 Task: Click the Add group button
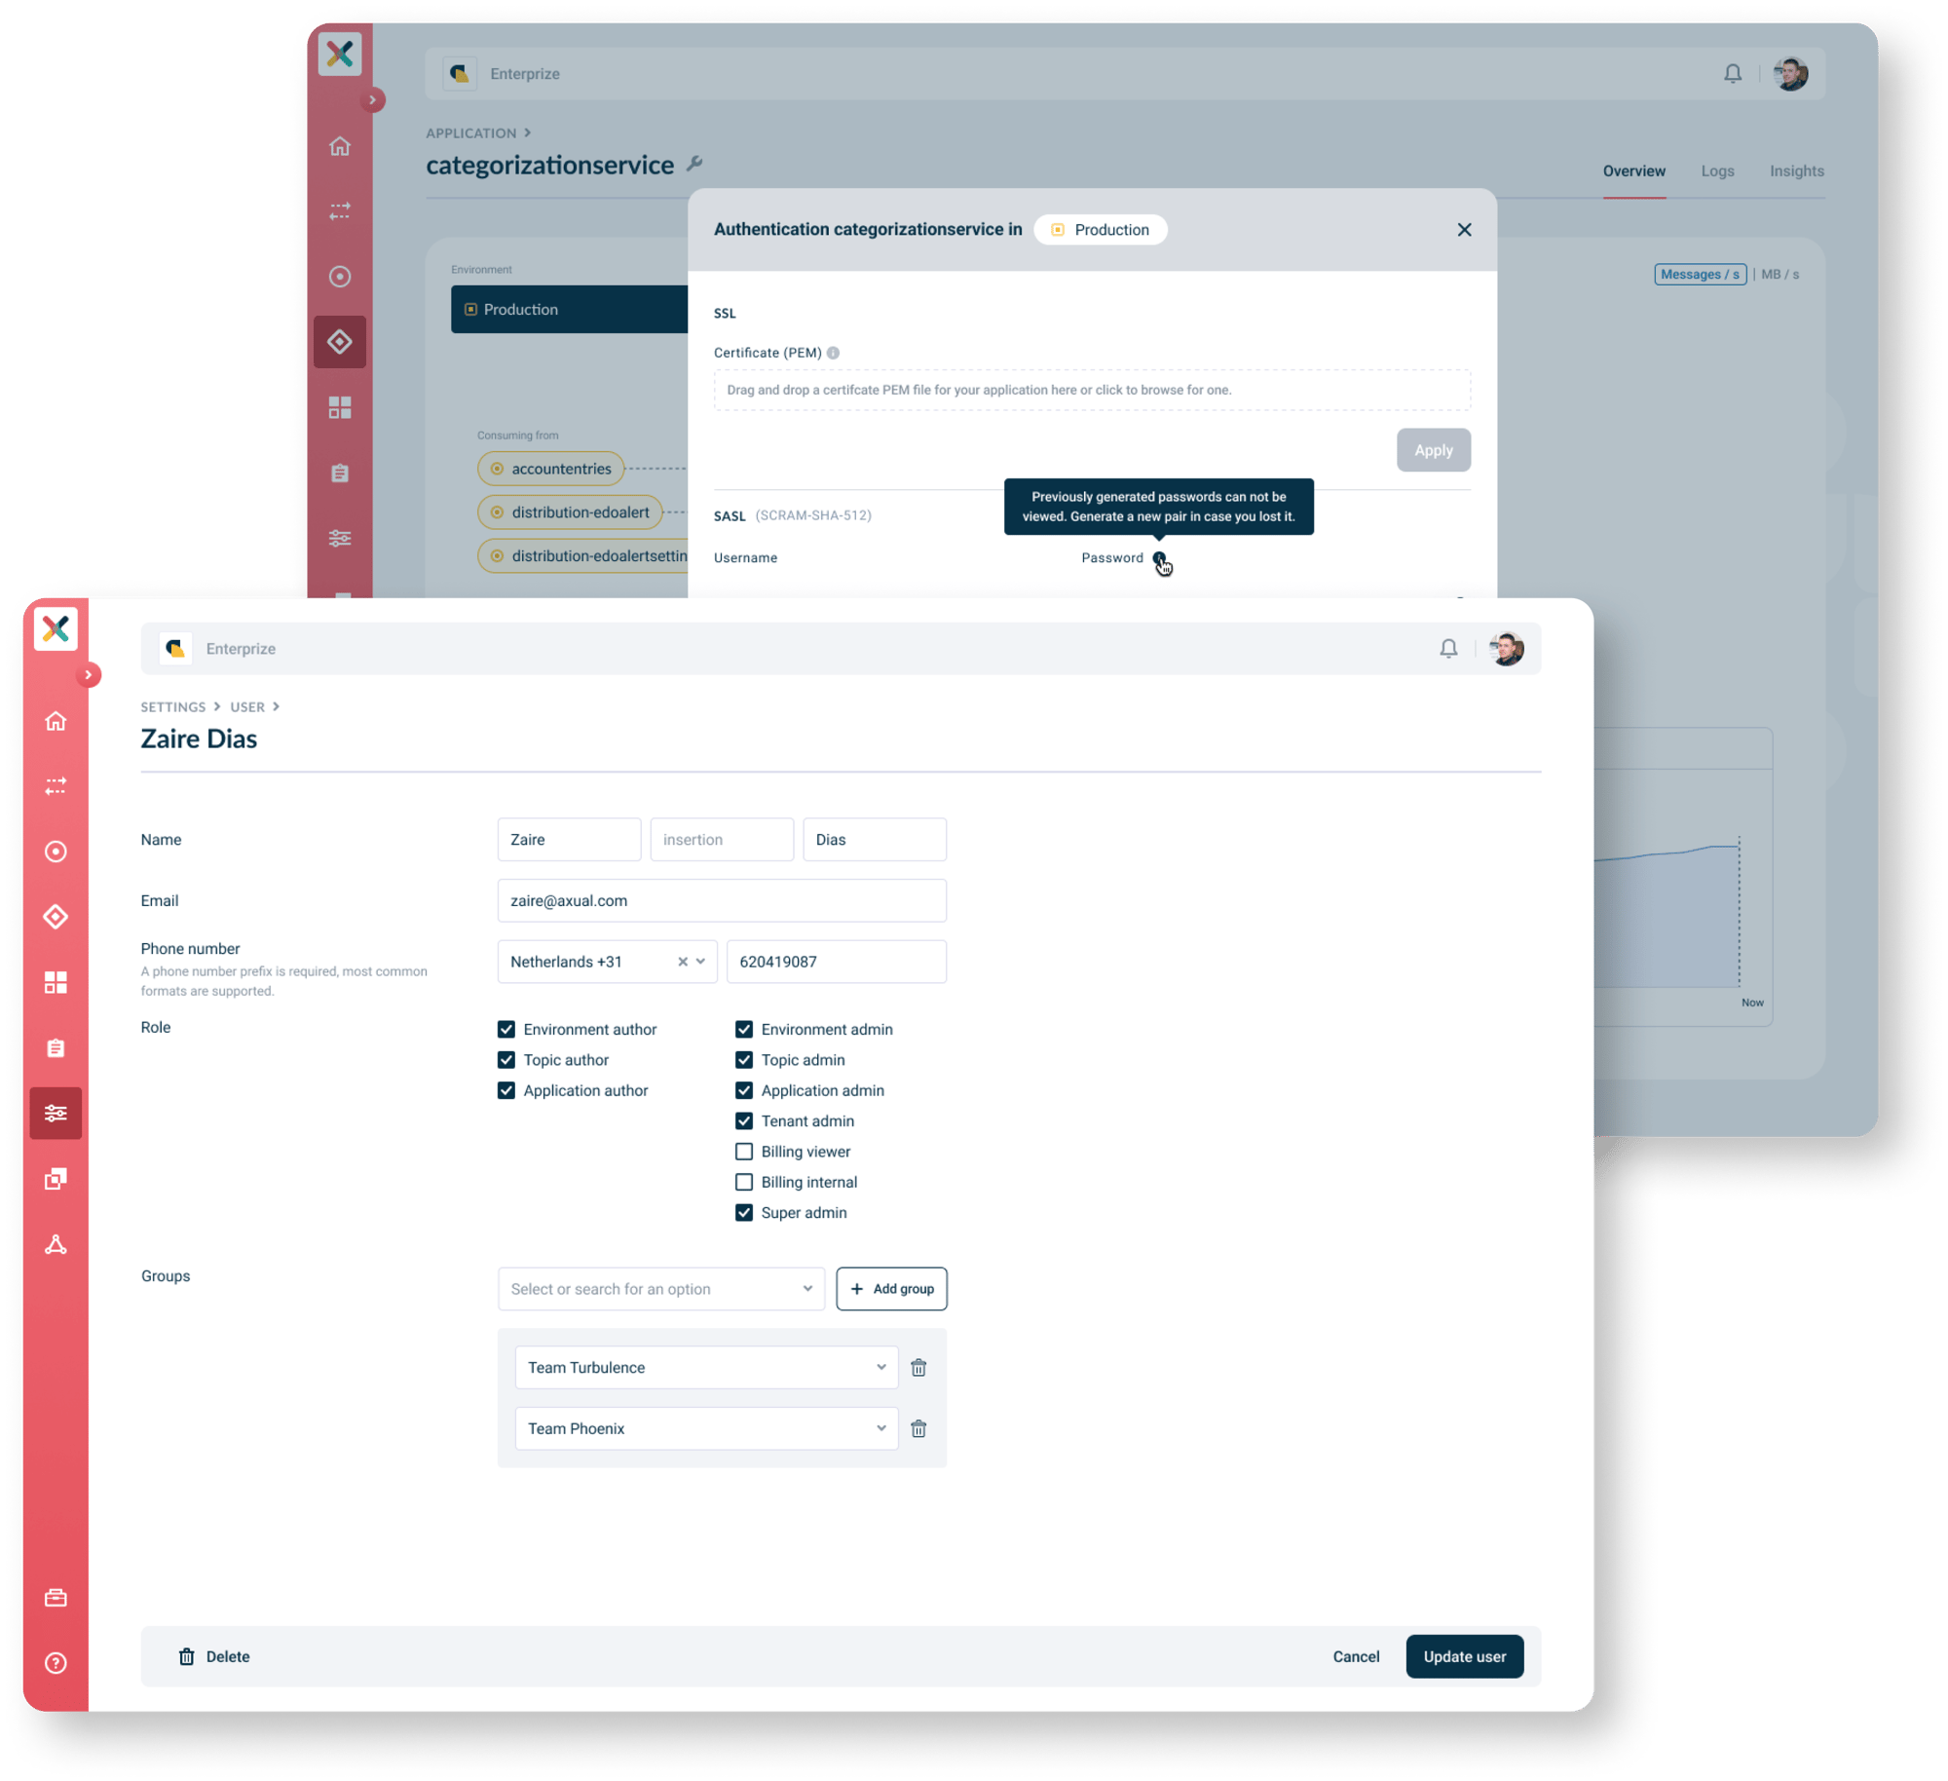tap(889, 1287)
